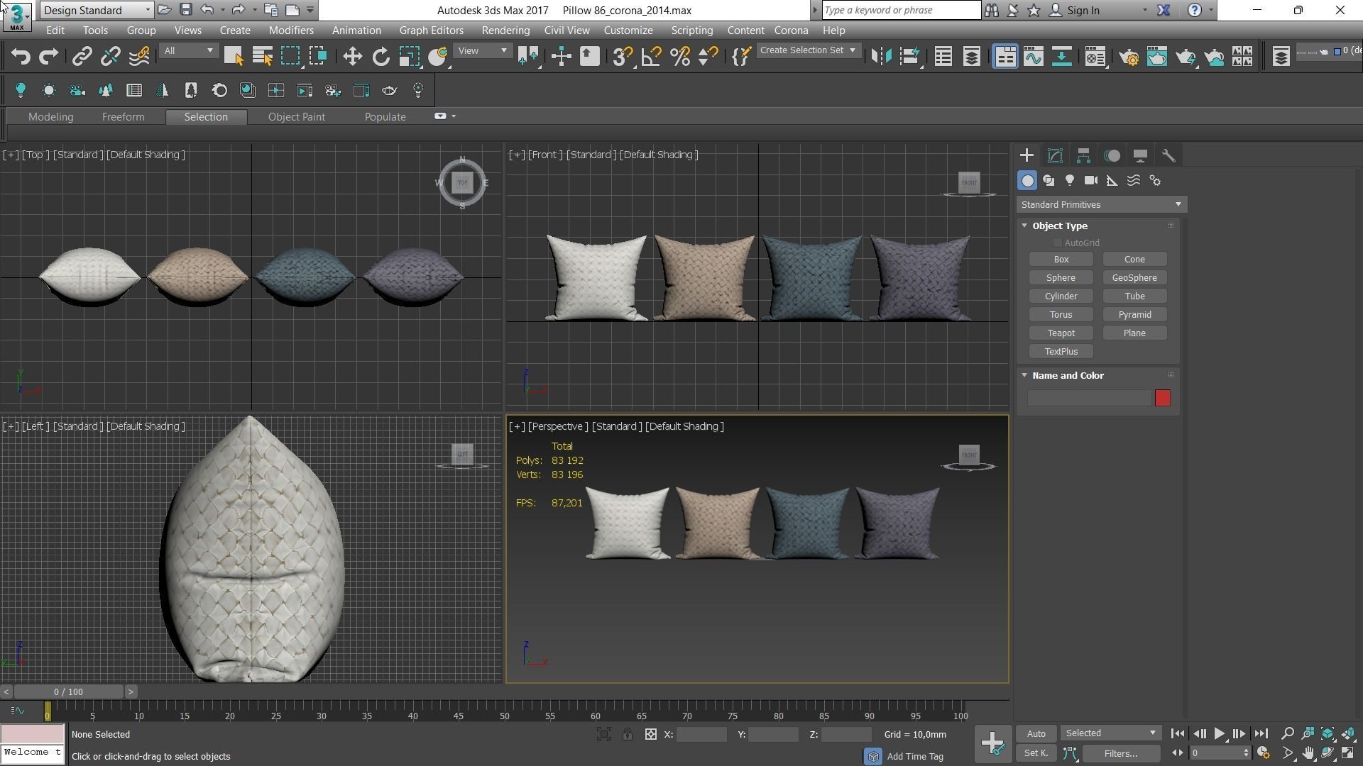Click the Torus button
This screenshot has width=1363, height=766.
[1061, 315]
